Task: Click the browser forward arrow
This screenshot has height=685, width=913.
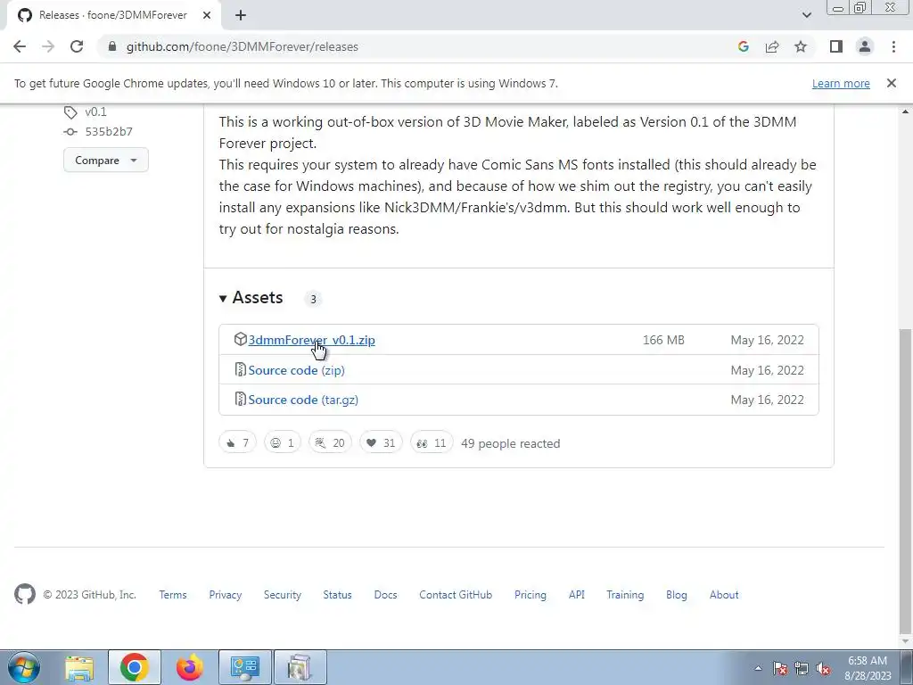Action: coord(48,46)
